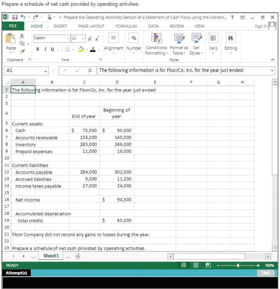Increase font size with larger A icon

click(90, 39)
